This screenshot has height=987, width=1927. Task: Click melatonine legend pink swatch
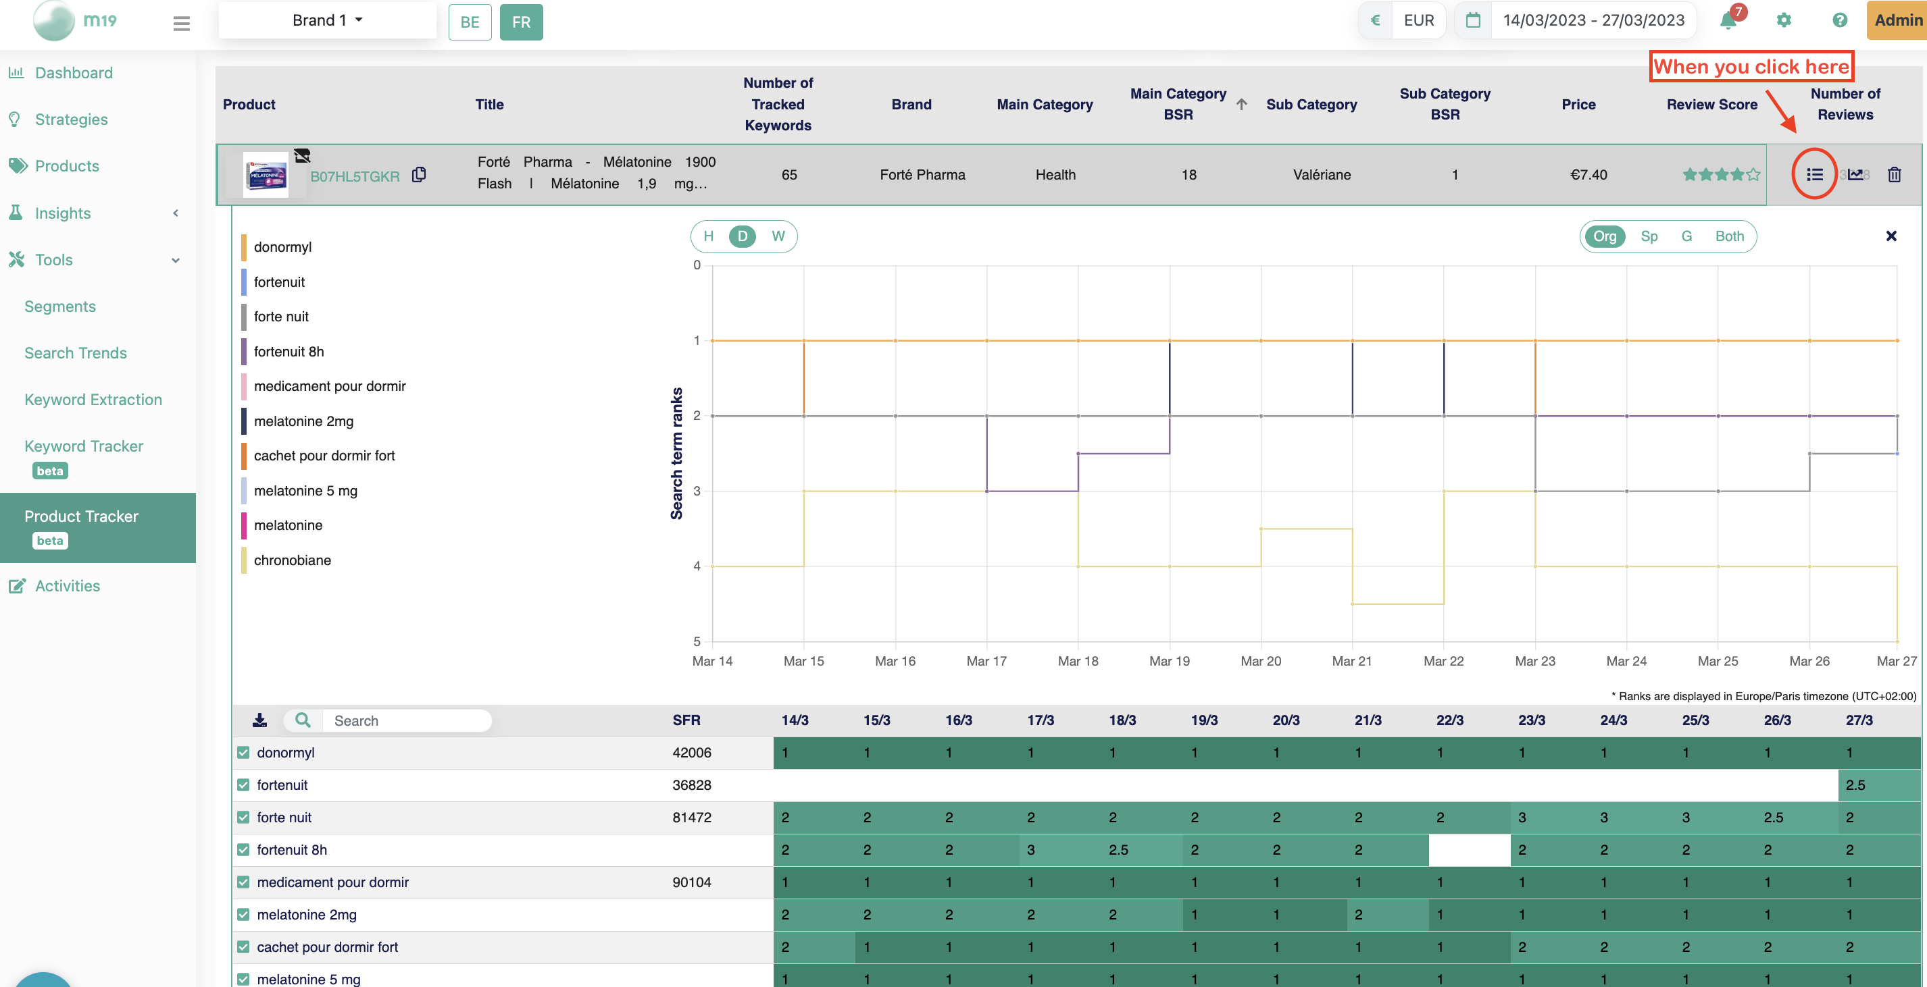coord(244,525)
